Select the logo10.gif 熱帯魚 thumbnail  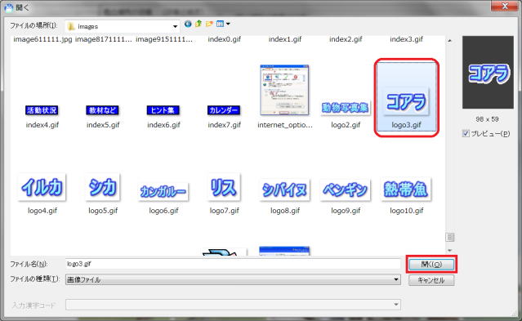pyautogui.click(x=406, y=189)
